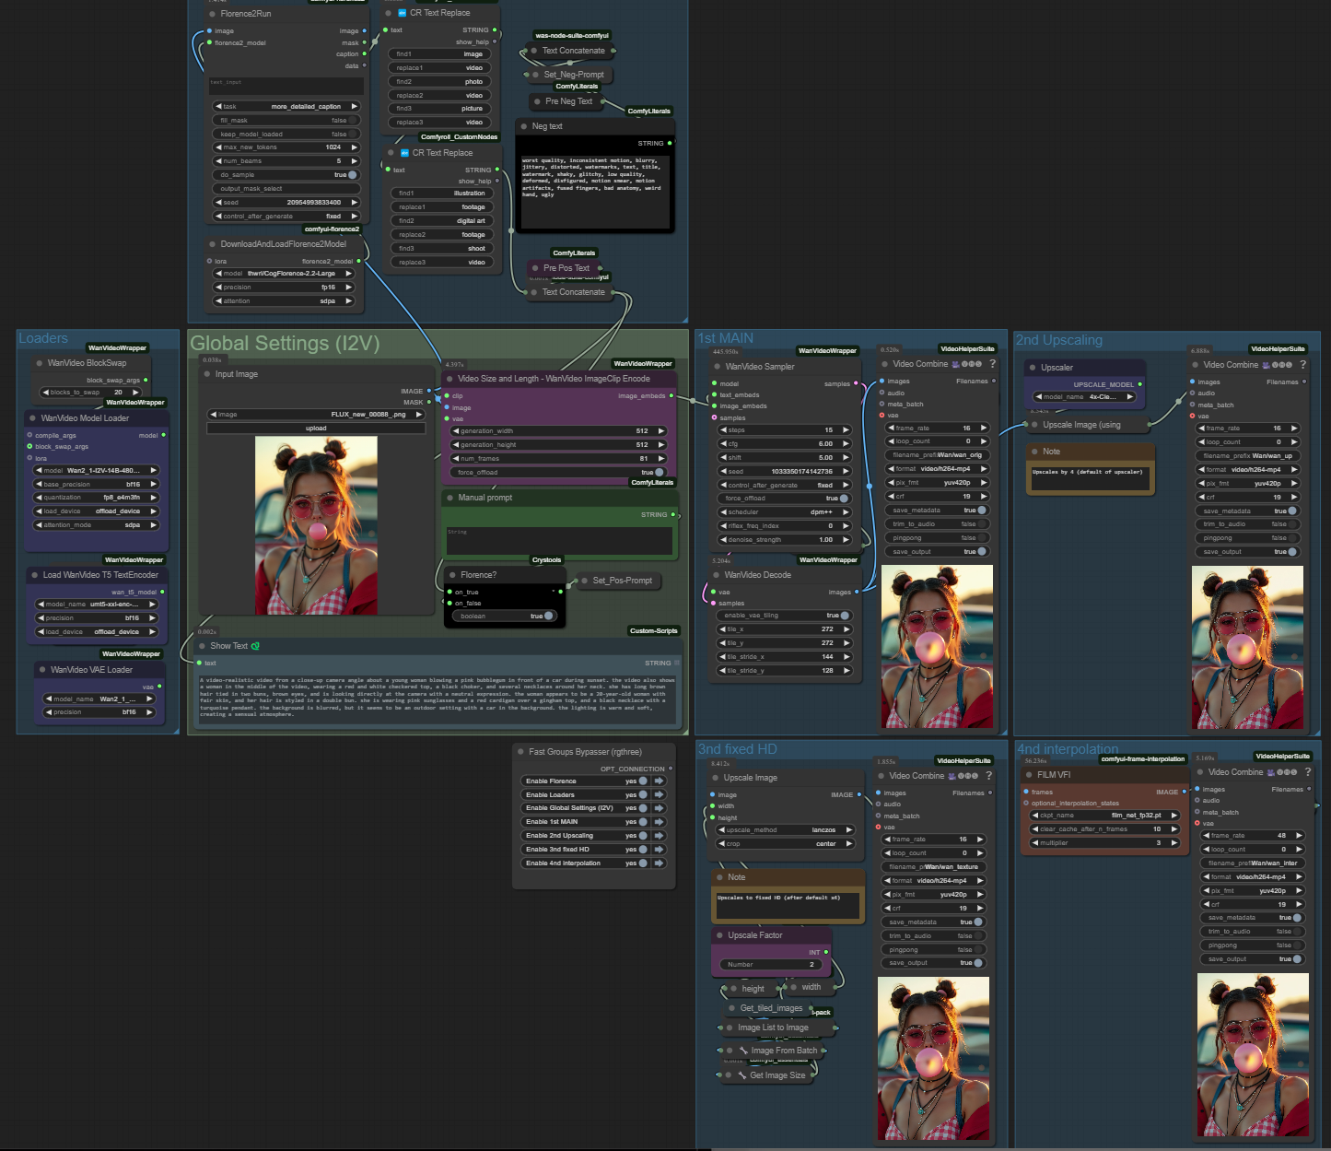Click help question mark on 1st MAIN Video Combine
Image resolution: width=1331 pixels, height=1151 pixels.
point(992,364)
